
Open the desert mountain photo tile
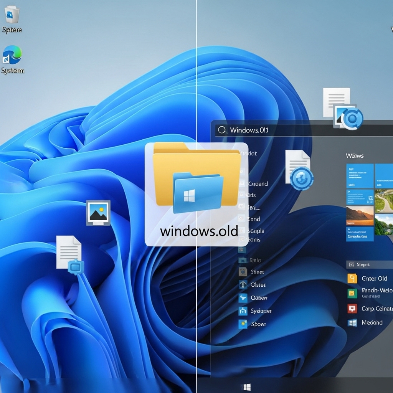point(360,216)
